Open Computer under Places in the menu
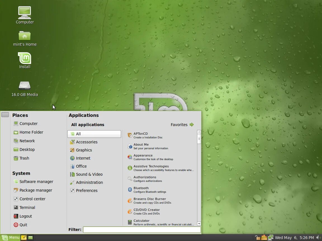This screenshot has width=322, height=241. (26, 124)
